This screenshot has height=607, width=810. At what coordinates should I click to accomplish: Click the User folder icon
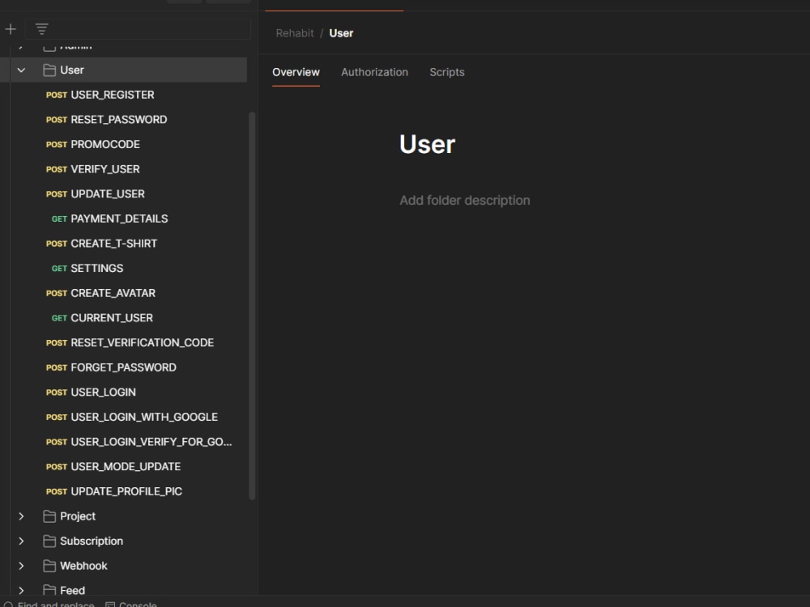49,70
